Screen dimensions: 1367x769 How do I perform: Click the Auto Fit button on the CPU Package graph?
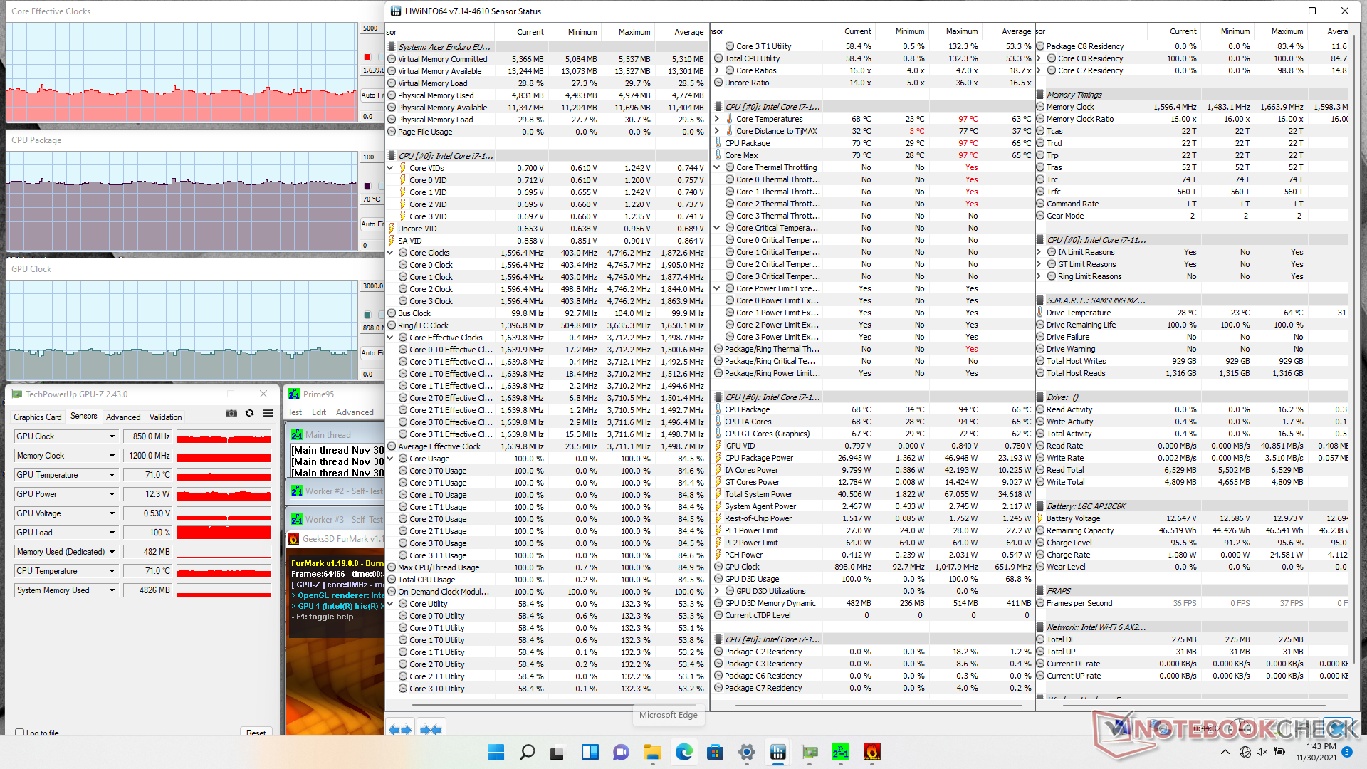[370, 224]
